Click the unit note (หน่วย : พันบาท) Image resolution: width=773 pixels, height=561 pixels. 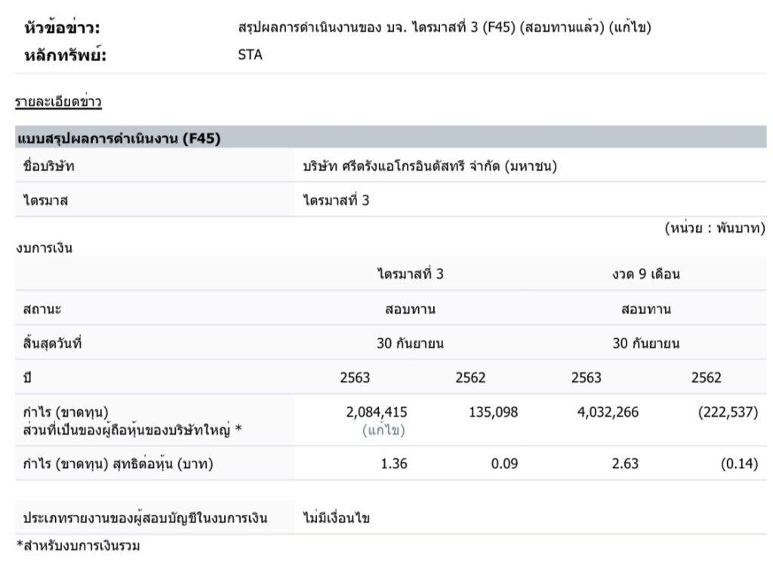click(715, 228)
